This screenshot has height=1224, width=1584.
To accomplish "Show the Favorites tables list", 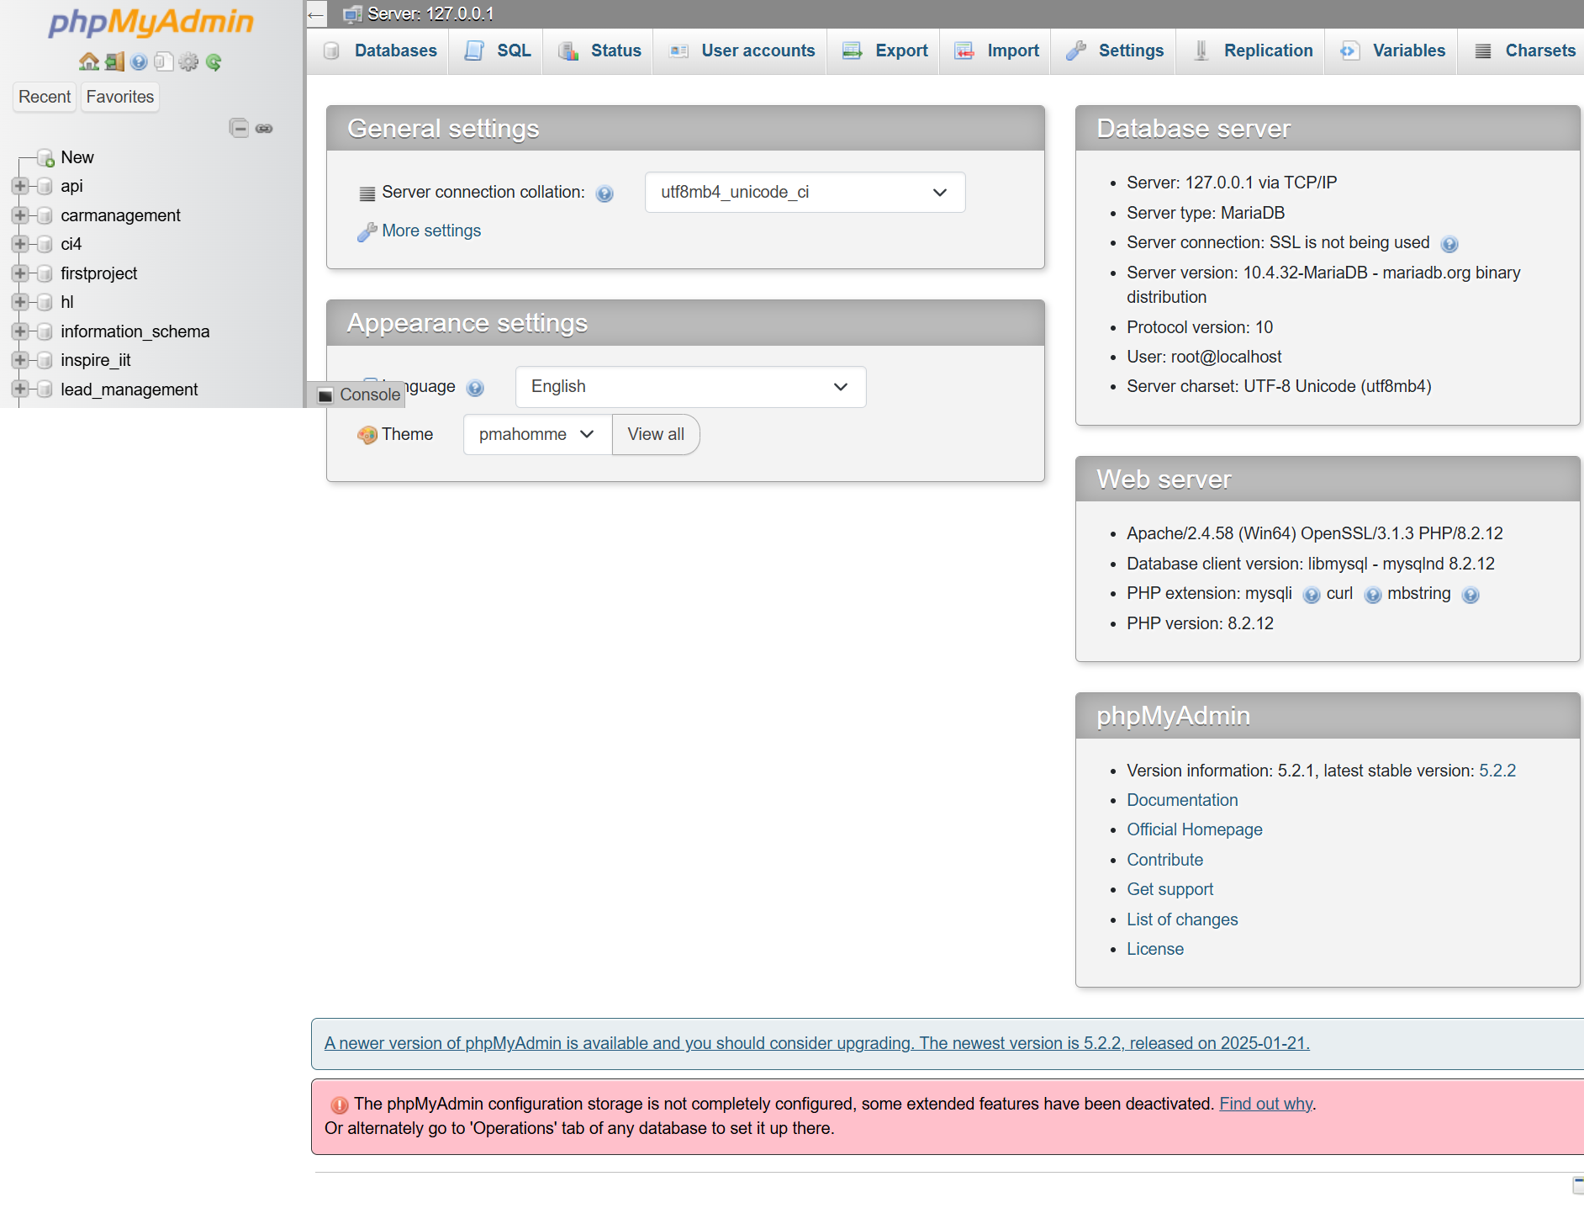I will coord(120,97).
